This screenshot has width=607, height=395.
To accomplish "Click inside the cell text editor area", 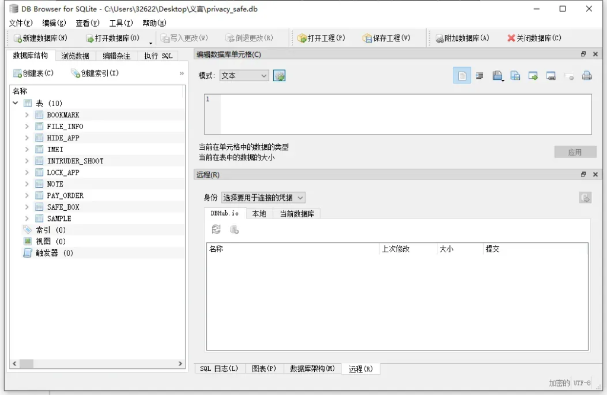I will [x=398, y=114].
